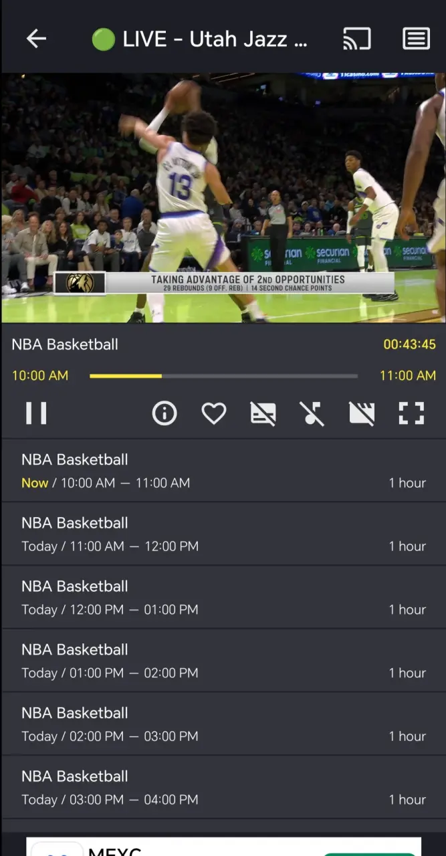This screenshot has width=446, height=856.
Task: Toggle the audio track disabled icon
Action: pyautogui.click(x=312, y=413)
